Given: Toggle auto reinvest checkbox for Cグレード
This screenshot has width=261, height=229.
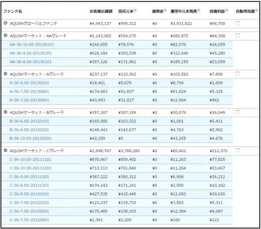Looking at the screenshot, I should click(238, 150).
